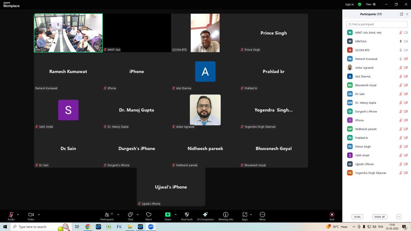Screen dimensions: 411x231
Task: Toggle microphone for QCOM-BTD in participant list
Action: click(x=400, y=50)
